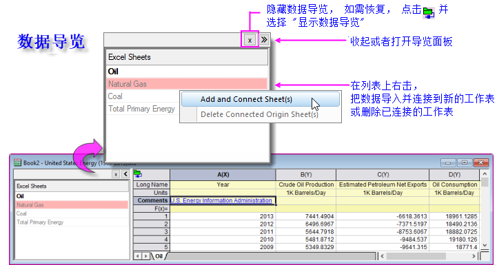Choose Delete Connected Origin Sheet(s) menu entry
The width and height of the screenshot is (497, 265).
pos(261,114)
